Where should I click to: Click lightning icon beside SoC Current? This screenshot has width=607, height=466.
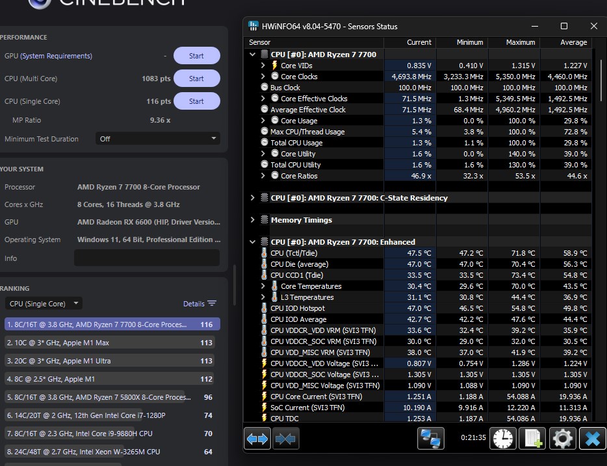(265, 407)
